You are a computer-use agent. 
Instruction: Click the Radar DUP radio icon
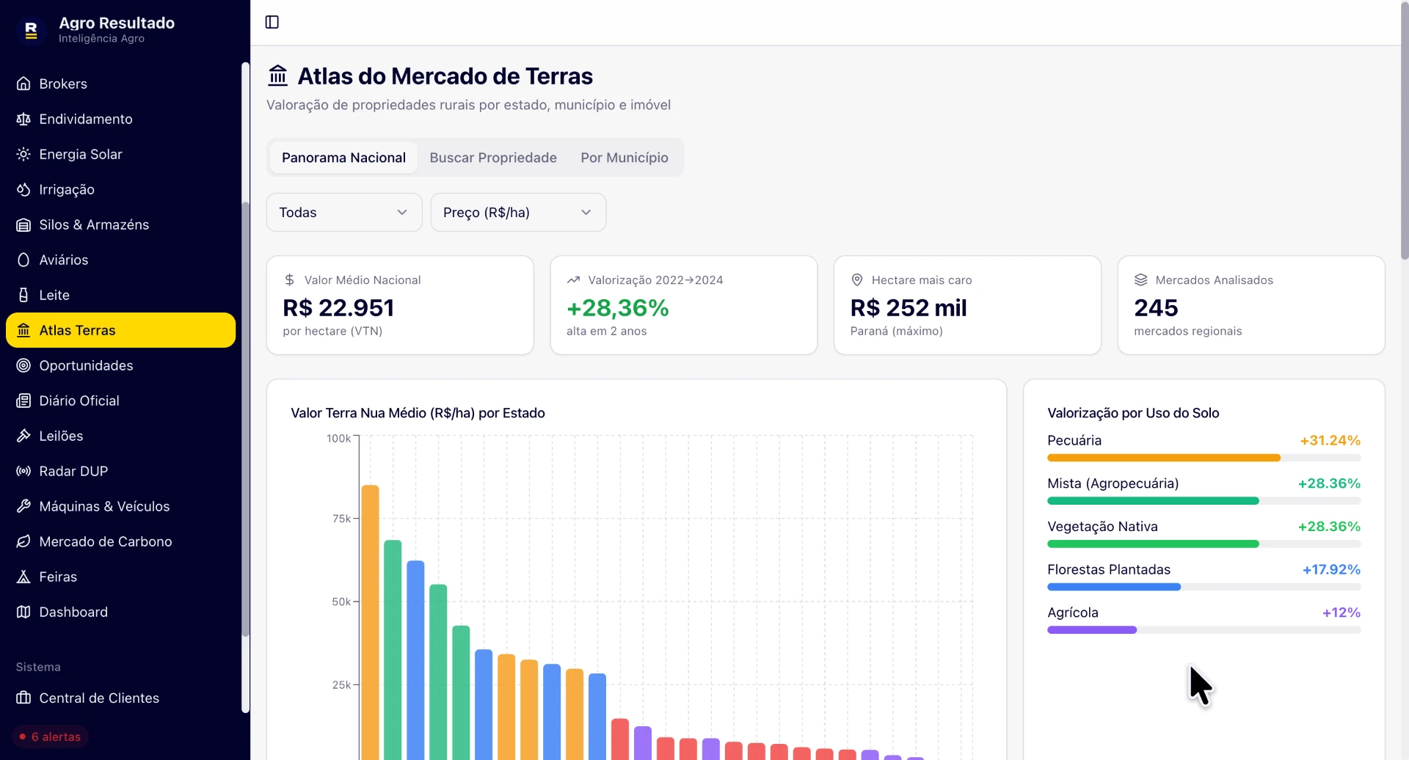(x=23, y=471)
